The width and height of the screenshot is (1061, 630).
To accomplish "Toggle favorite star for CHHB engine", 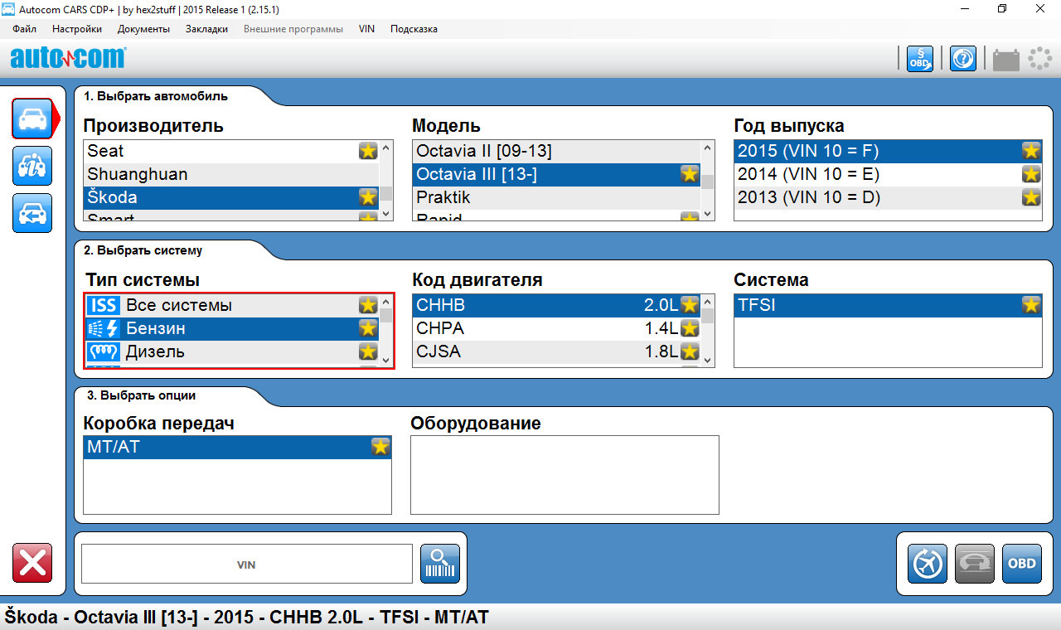I will pyautogui.click(x=690, y=305).
